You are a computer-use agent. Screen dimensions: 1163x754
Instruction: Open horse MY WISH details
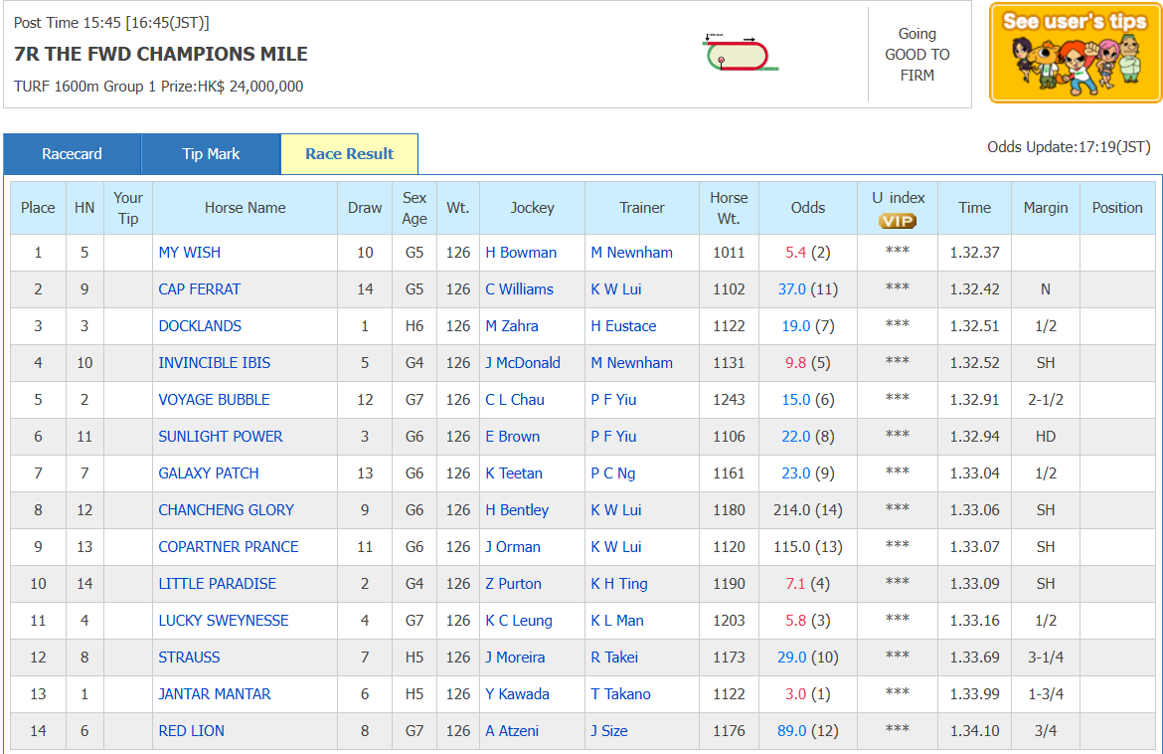point(189,253)
